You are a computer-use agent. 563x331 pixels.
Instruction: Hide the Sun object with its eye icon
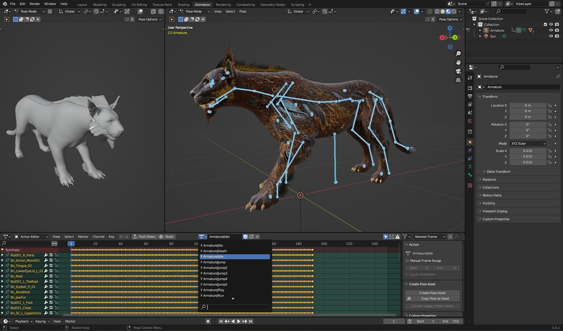tap(551, 36)
